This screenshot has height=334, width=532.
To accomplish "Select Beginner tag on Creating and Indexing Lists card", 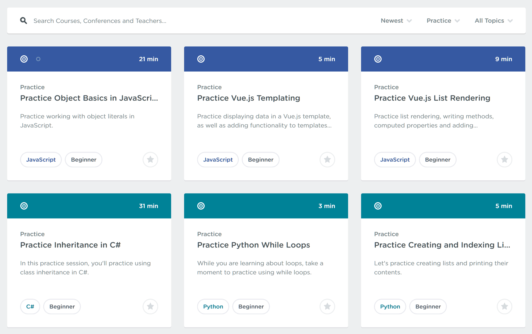I will pos(428,307).
